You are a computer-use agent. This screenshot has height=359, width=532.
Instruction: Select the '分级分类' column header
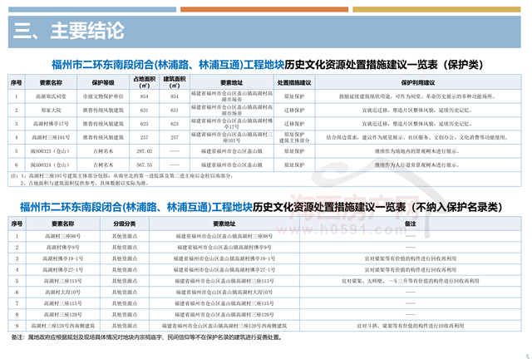125,224
